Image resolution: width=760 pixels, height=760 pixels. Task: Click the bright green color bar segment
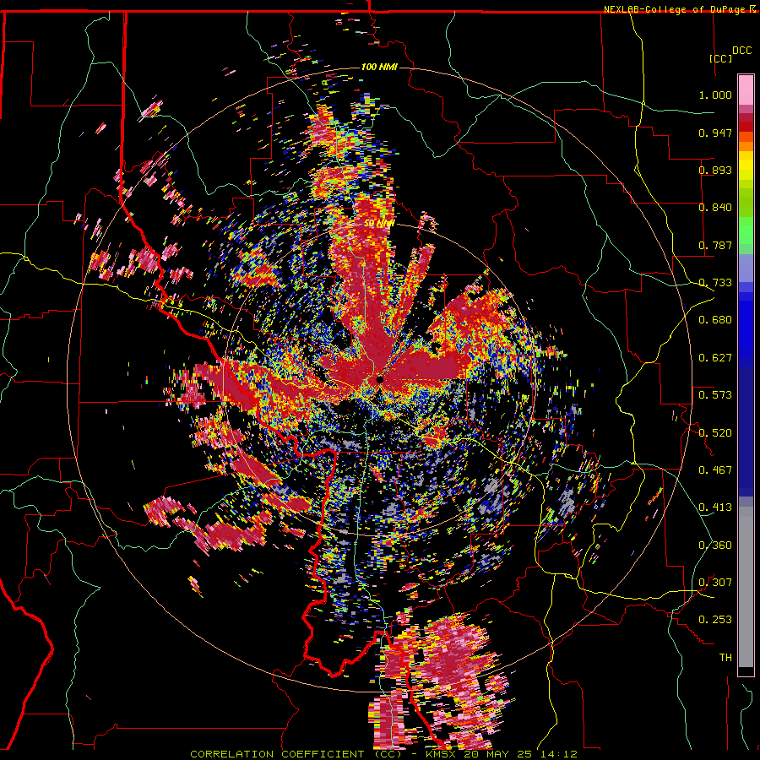746,230
